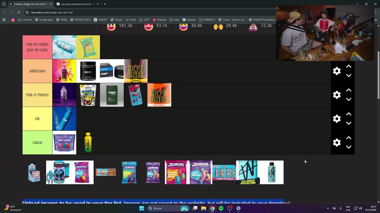Image resolution: width=380 pixels, height=213 pixels.
Task: Open Spotify from the taskbar
Action: (x=221, y=208)
